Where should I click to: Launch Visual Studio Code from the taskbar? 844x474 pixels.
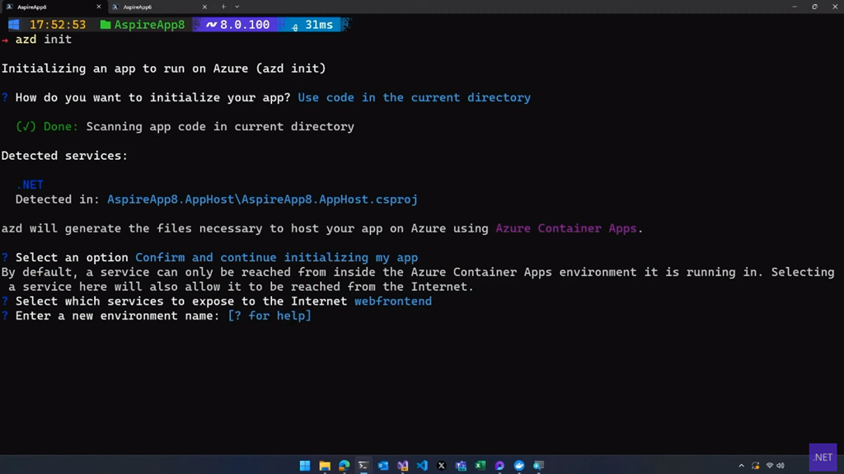[422, 466]
